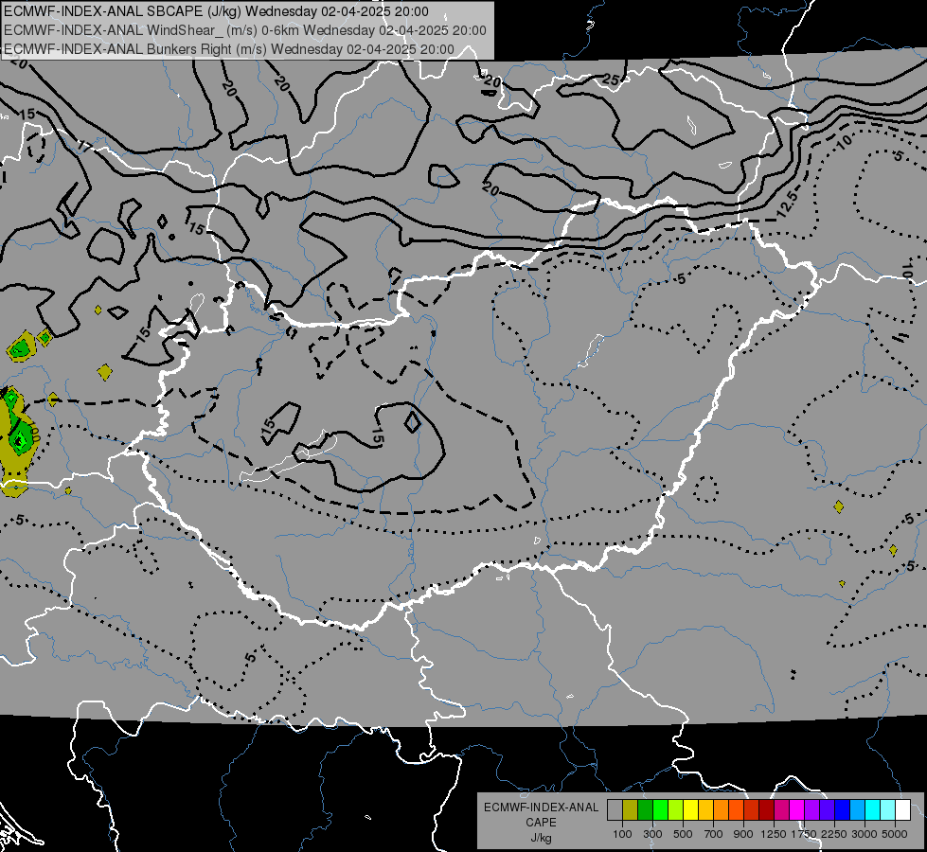Select the purple legend swatch
Viewport: 927px width, 852px height.
[811, 810]
